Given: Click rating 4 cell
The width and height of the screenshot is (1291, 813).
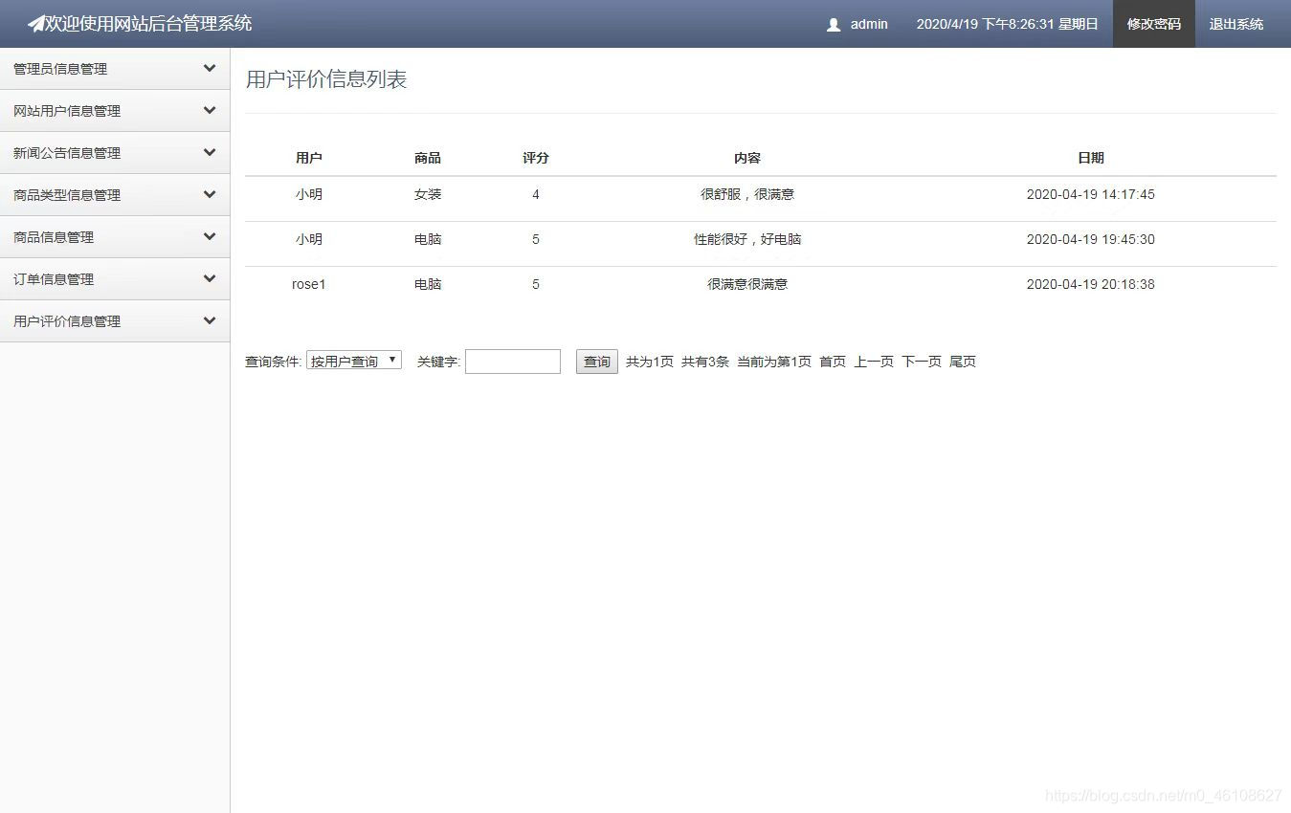Looking at the screenshot, I should point(536,194).
